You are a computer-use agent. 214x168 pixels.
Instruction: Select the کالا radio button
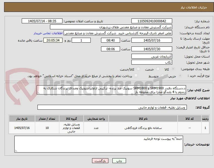(x=173, y=69)
